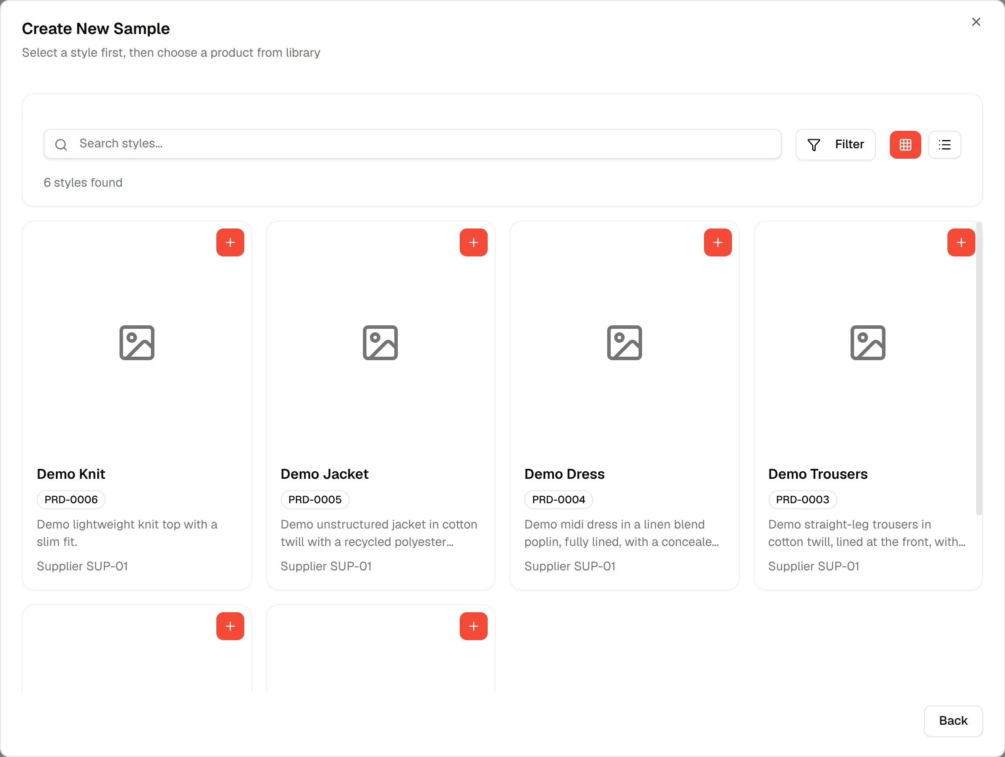The image size is (1005, 757).
Task: Click the magnifier search icon
Action: 61,144
